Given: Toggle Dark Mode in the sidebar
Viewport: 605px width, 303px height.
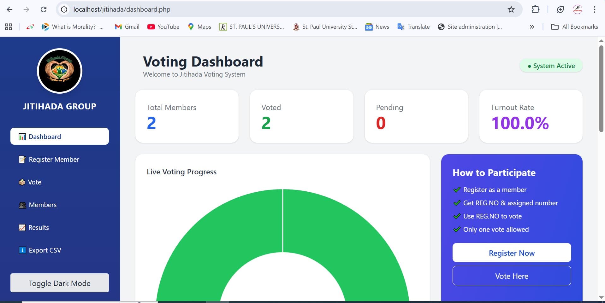Looking at the screenshot, I should (x=59, y=283).
